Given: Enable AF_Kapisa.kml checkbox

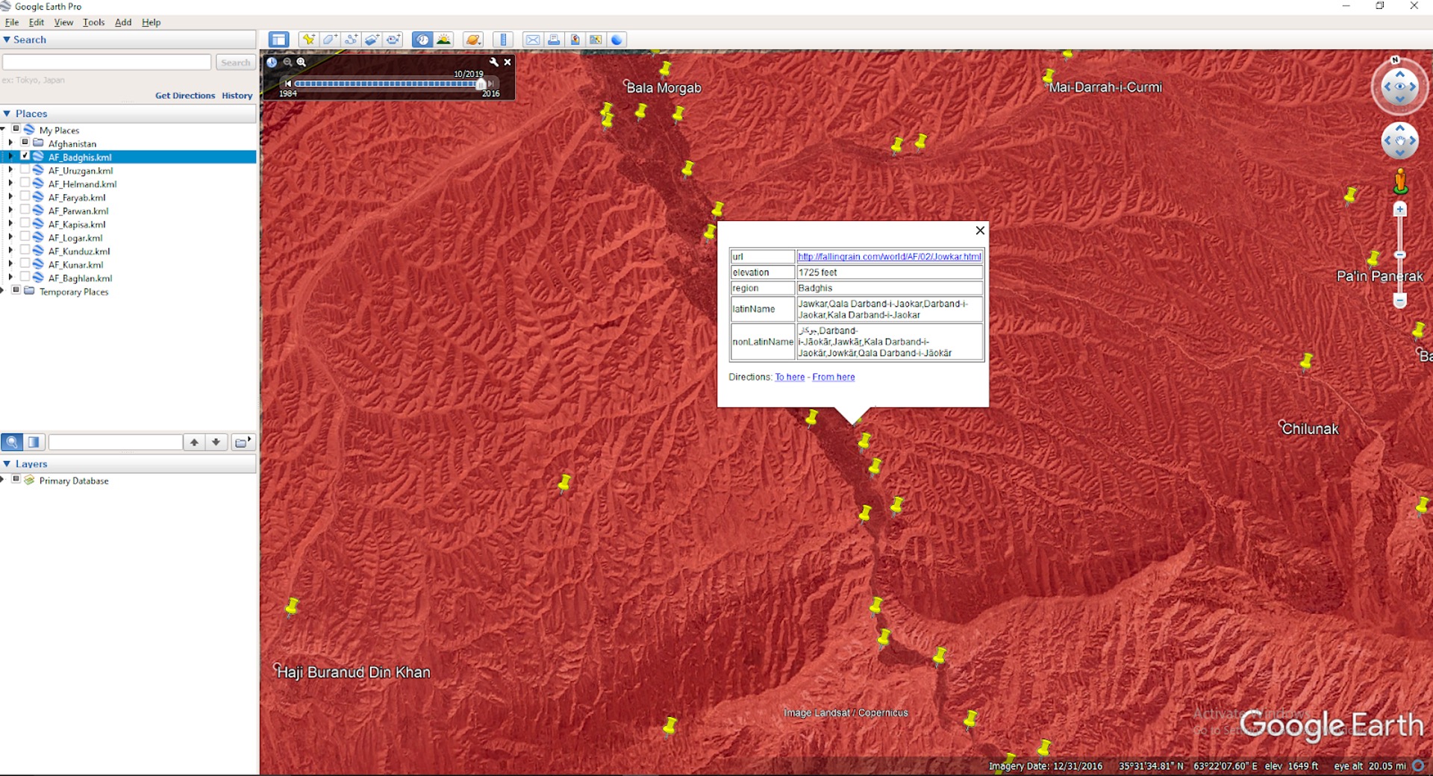Looking at the screenshot, I should pyautogui.click(x=25, y=224).
